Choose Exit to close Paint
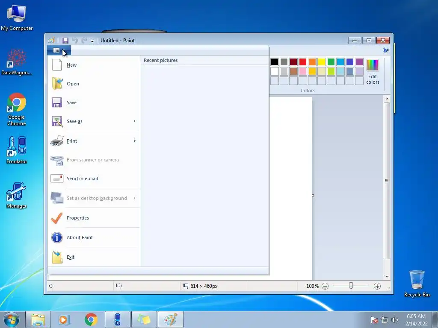The height and width of the screenshot is (328, 438). (94, 257)
